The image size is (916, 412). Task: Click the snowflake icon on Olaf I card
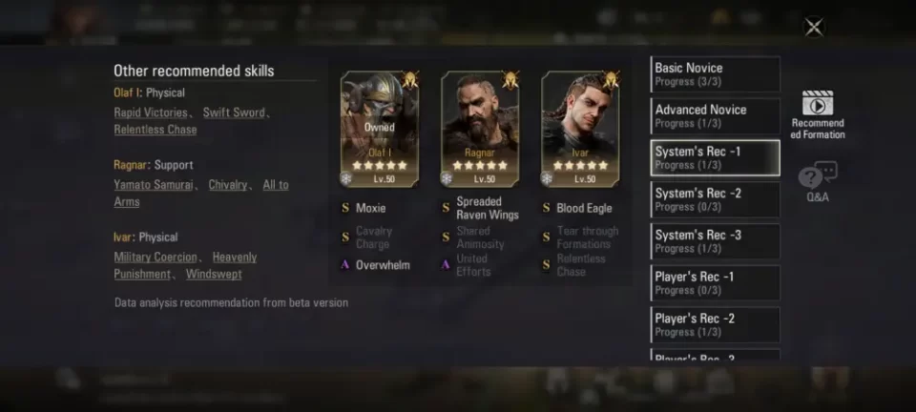[346, 178]
